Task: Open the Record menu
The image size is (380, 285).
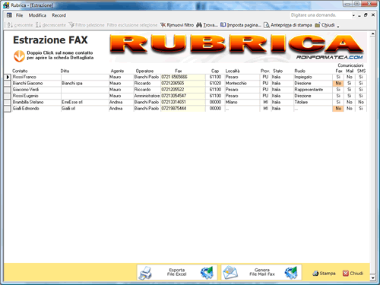Action: tap(59, 15)
